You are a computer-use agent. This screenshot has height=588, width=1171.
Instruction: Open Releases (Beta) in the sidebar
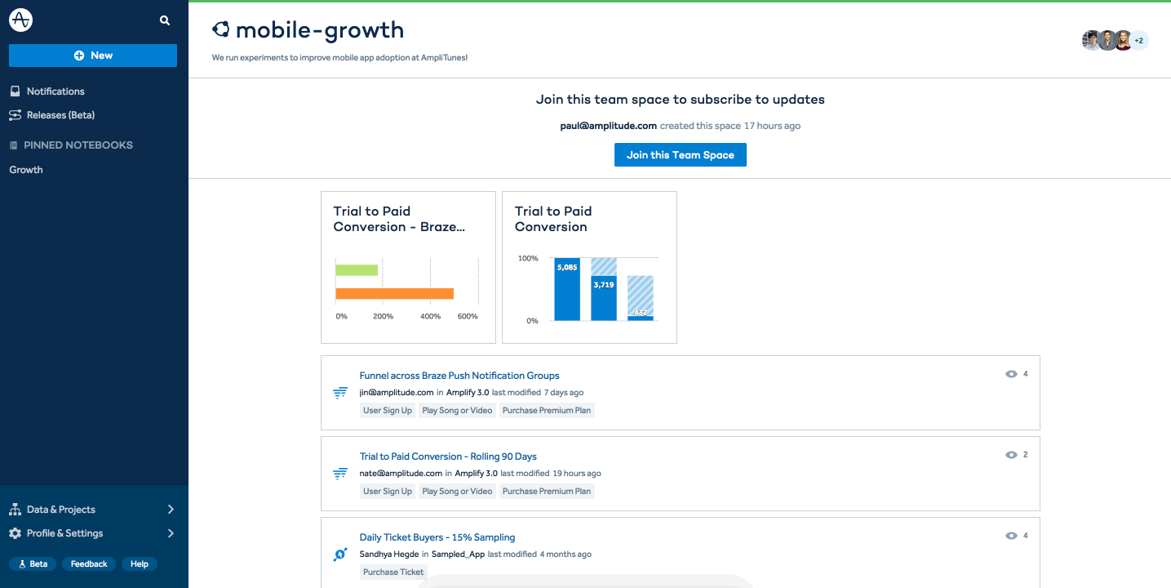tap(60, 115)
